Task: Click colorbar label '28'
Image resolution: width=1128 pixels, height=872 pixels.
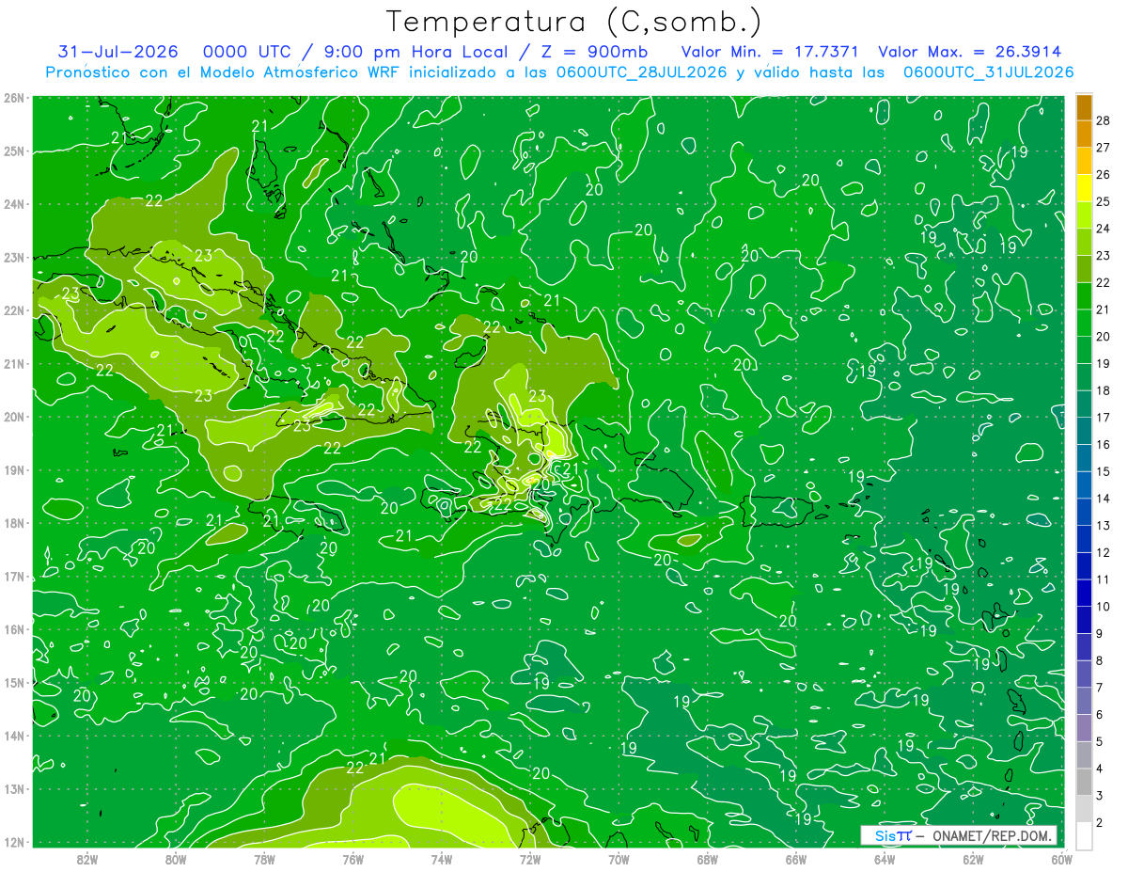Action: [x=1103, y=120]
